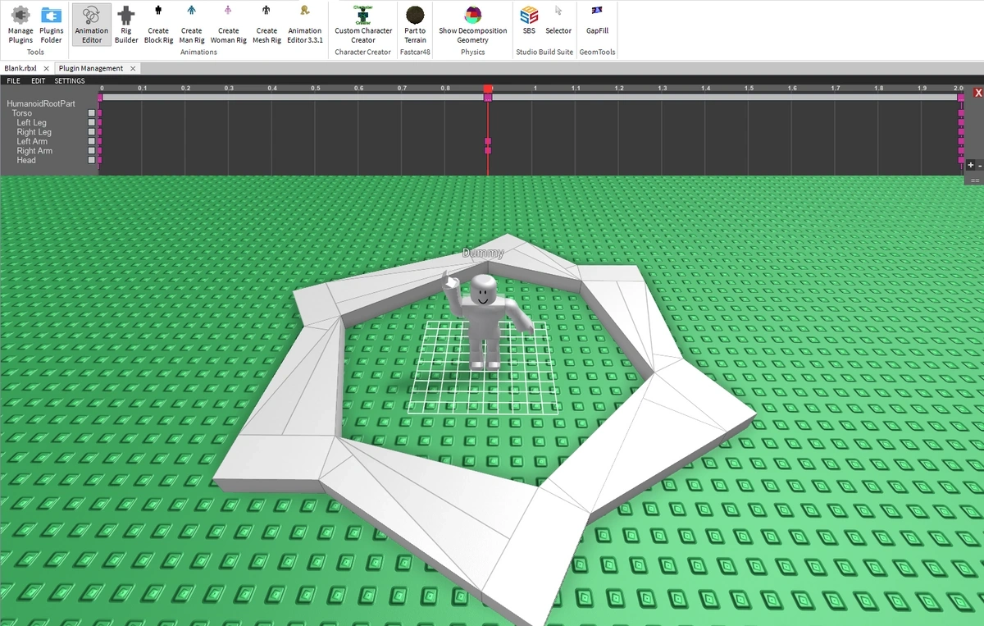Switch to the Plugin Management tab
The height and width of the screenshot is (626, 984).
tap(91, 69)
